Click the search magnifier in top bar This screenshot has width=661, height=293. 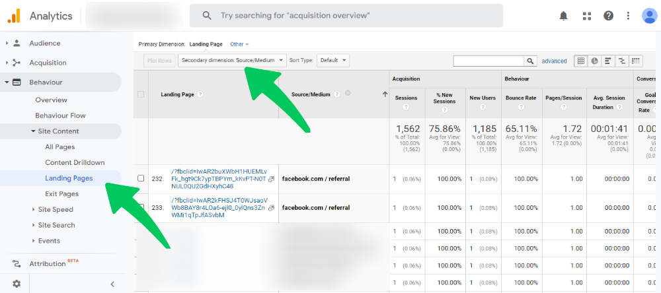(x=206, y=16)
